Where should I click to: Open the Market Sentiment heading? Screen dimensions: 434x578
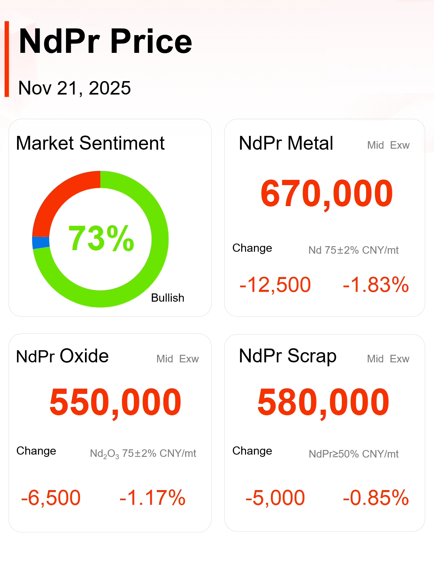pyautogui.click(x=90, y=143)
